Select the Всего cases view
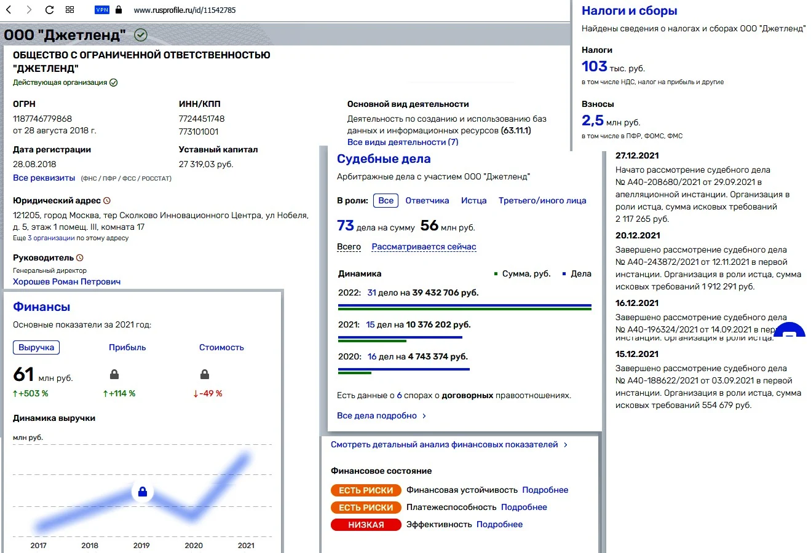This screenshot has width=811, height=553. tap(349, 247)
